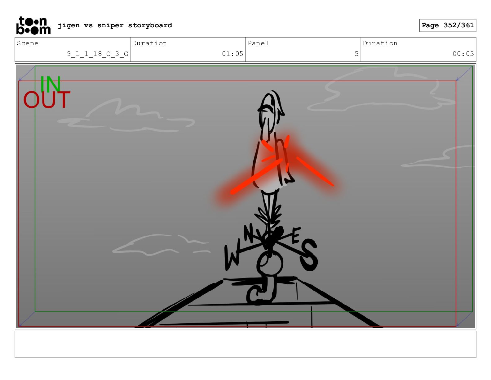Select the "jigen vs sniper storyboard" title
Viewport: 491px width, 380px height.
pos(115,25)
